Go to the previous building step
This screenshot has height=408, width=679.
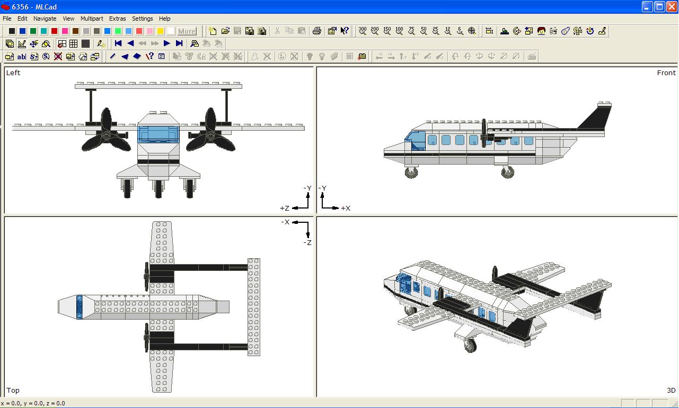[130, 44]
